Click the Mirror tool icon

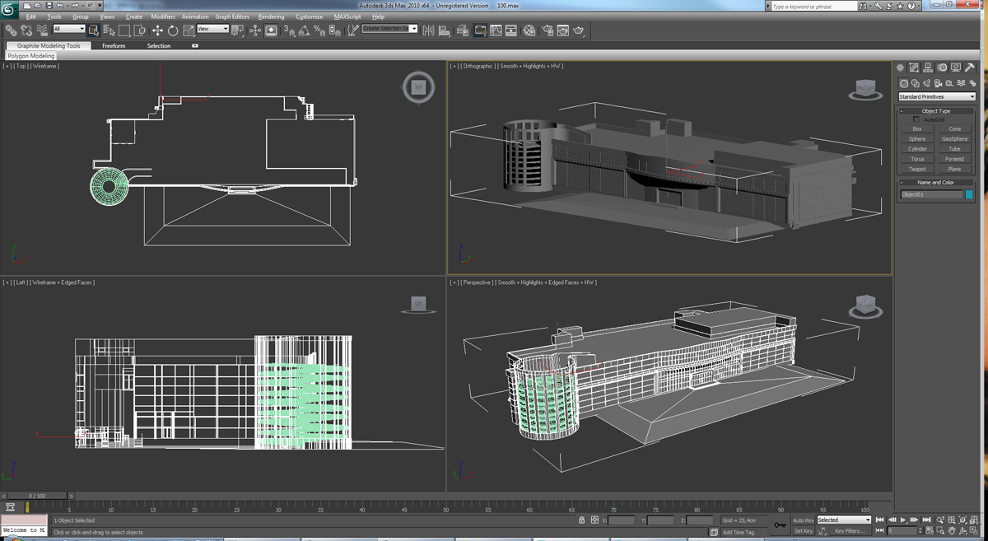[x=429, y=30]
